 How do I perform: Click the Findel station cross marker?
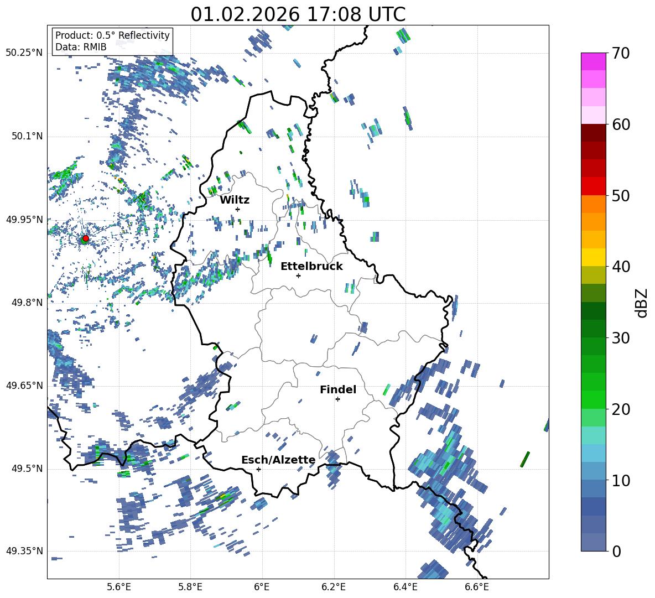click(x=337, y=399)
